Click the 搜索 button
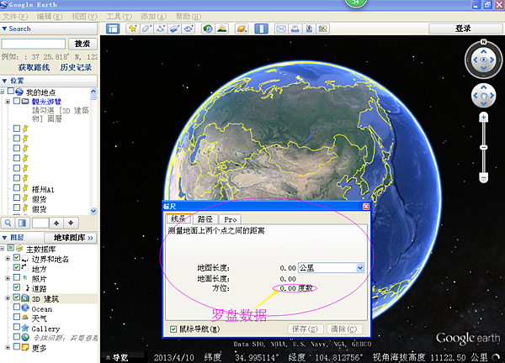The image size is (505, 363). tap(82, 44)
